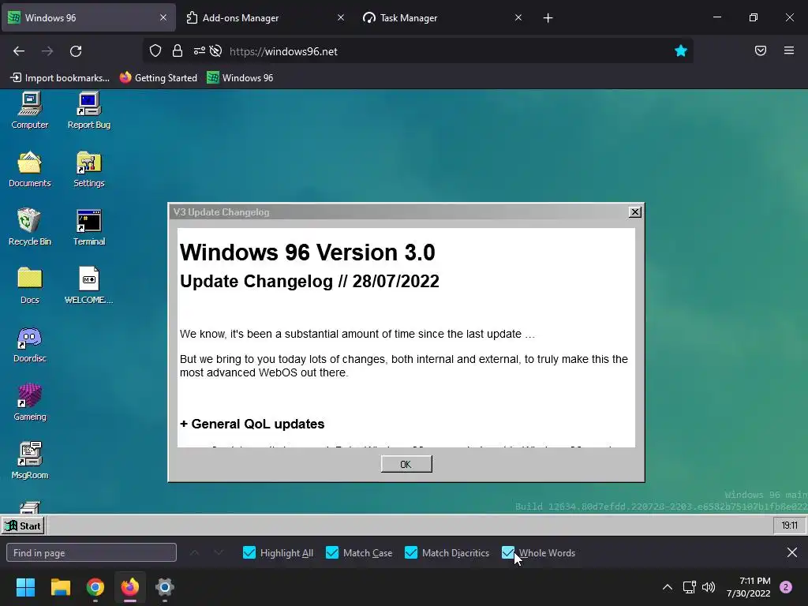Click the blue bookmark star

[x=681, y=50]
